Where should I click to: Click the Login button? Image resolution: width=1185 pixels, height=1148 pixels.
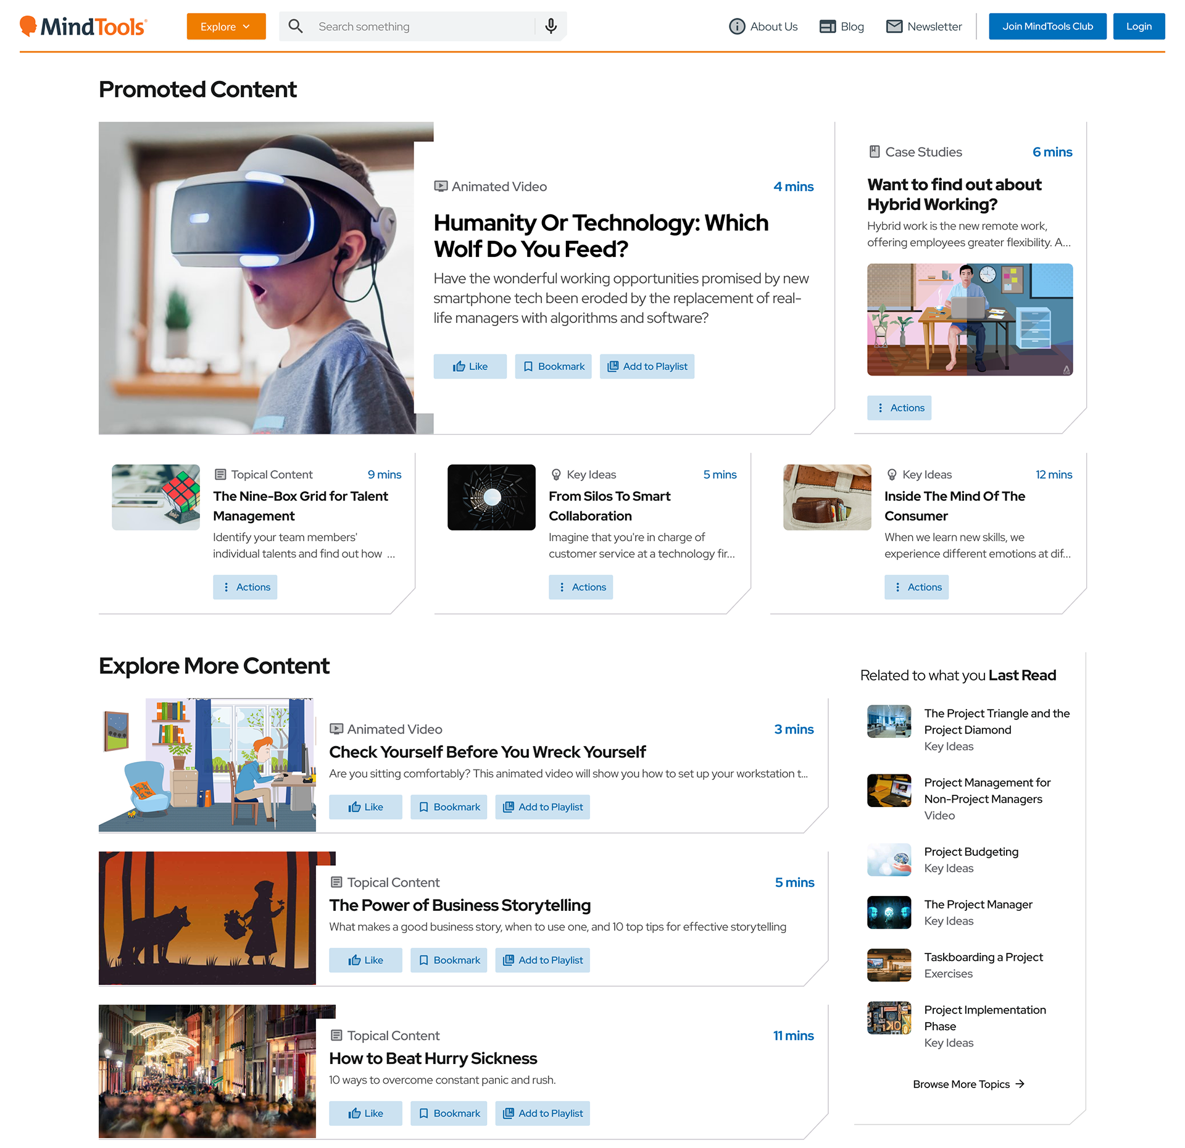pyautogui.click(x=1139, y=27)
